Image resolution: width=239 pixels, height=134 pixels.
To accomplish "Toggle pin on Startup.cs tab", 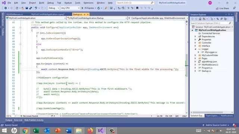I will click(85, 15).
